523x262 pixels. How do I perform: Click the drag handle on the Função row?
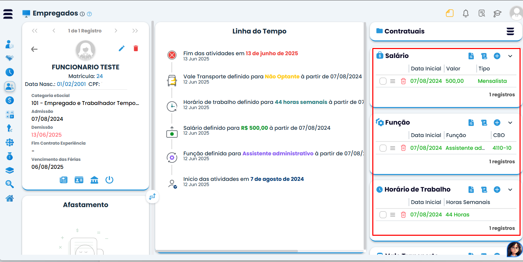pyautogui.click(x=392, y=148)
